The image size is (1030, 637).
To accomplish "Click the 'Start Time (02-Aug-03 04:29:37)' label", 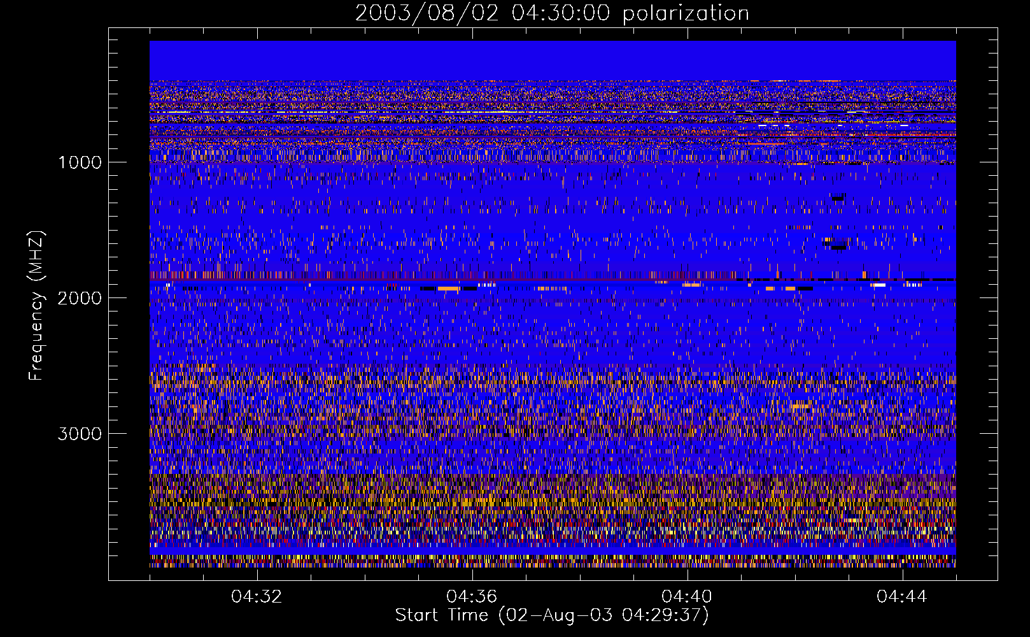I will click(552, 615).
